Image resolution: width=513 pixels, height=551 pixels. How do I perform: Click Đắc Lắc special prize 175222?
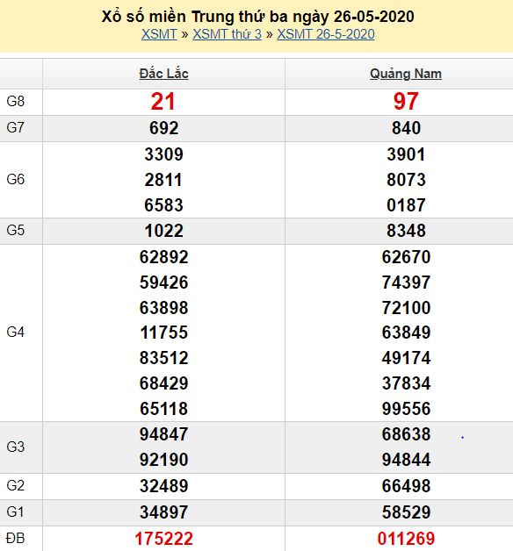164,539
